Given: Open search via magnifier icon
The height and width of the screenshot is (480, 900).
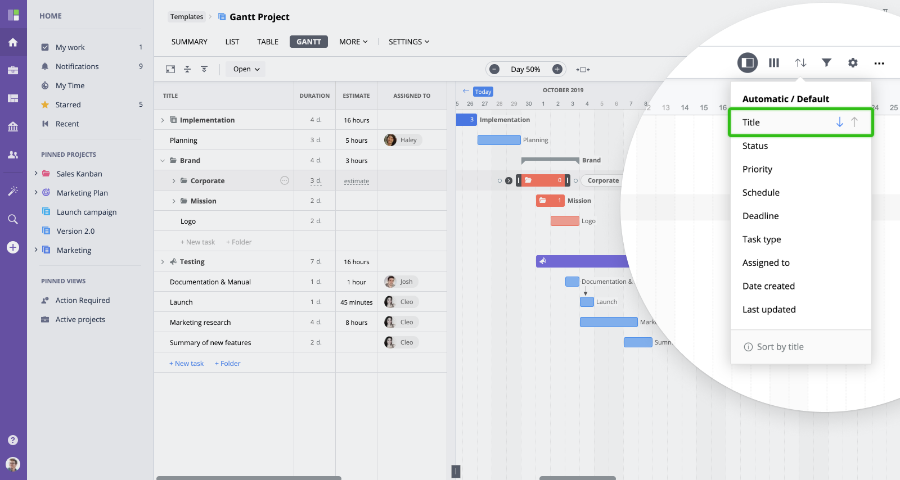Looking at the screenshot, I should click(13, 219).
